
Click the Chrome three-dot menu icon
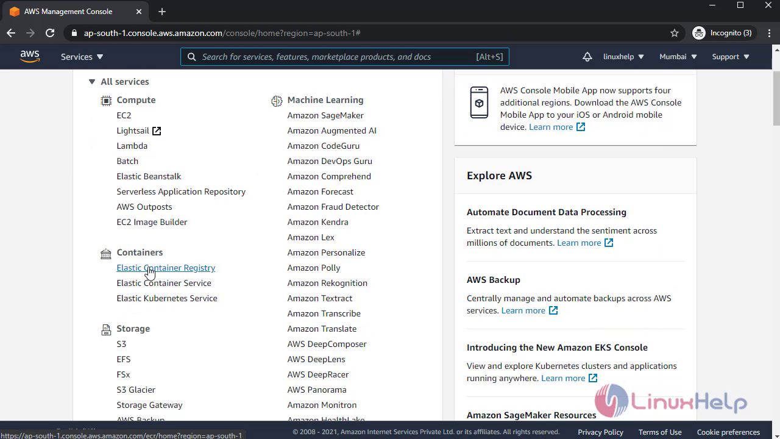click(x=768, y=33)
